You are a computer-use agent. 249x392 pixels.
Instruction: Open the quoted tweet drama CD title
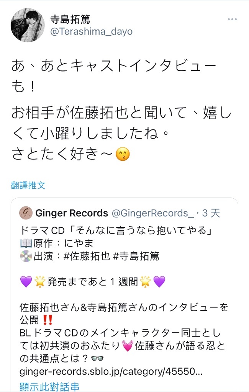click(116, 230)
